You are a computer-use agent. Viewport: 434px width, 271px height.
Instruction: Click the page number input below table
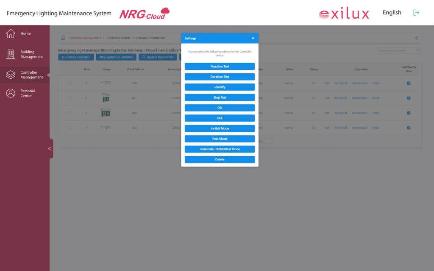click(x=267, y=141)
